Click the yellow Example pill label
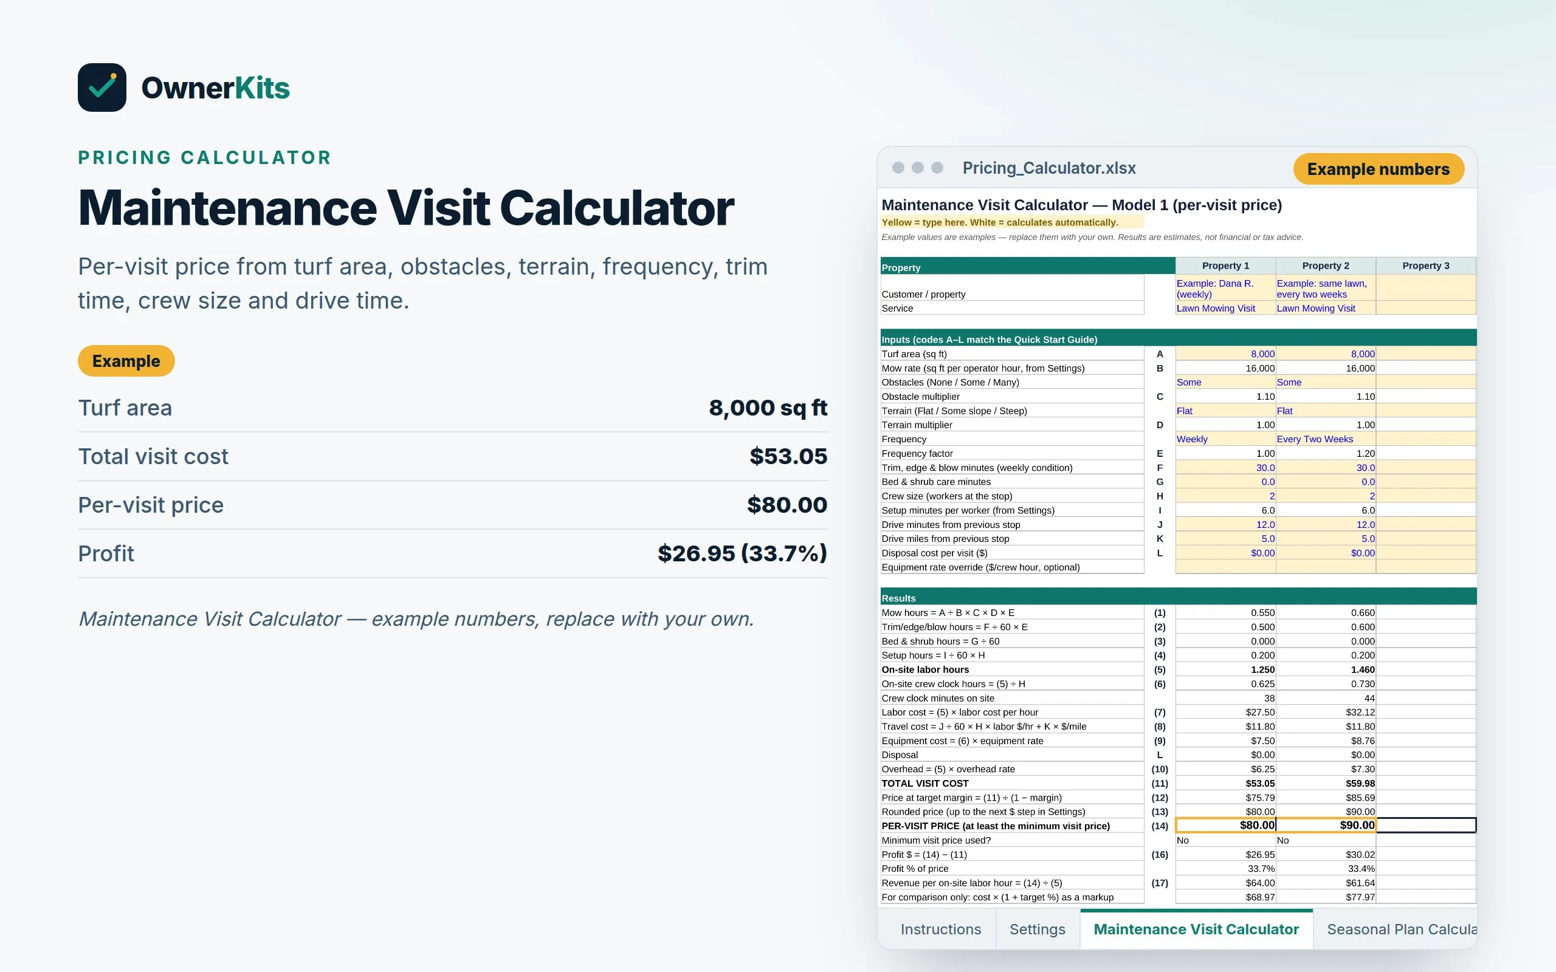Screen dimensions: 1556x972 [x=126, y=361]
